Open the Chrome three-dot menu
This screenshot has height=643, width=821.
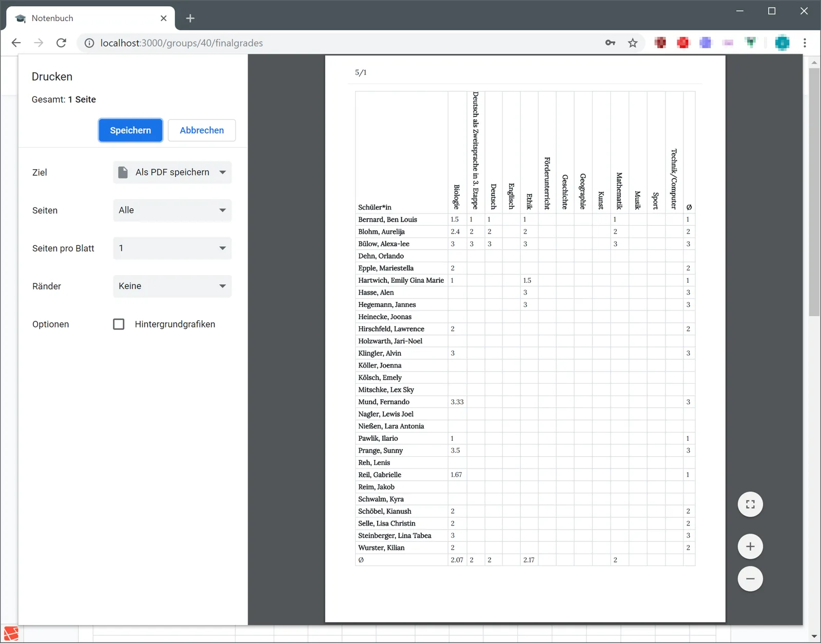click(805, 43)
